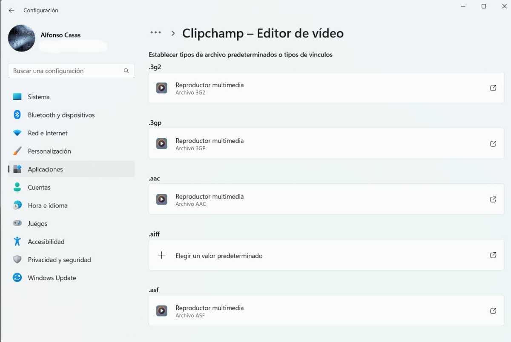The width and height of the screenshot is (511, 342).
Task: Click the Alfonso Casas account name
Action: tap(60, 35)
